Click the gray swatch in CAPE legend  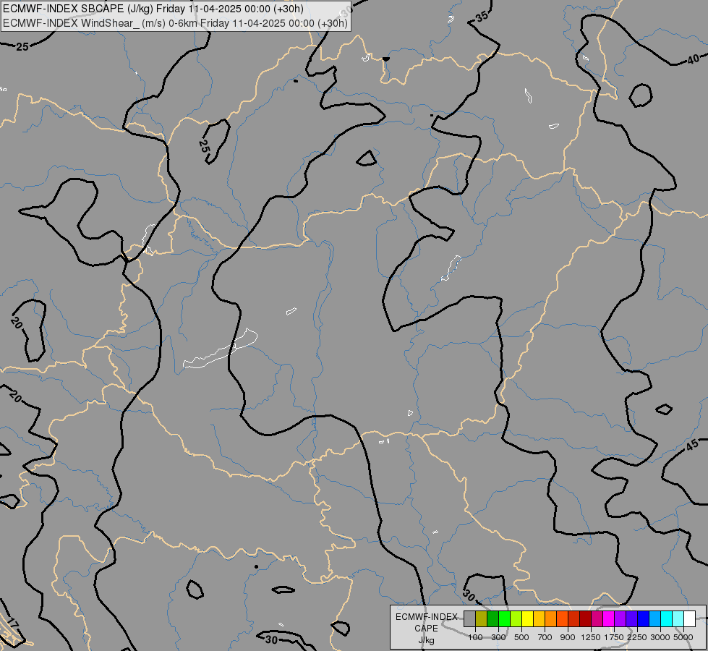tap(469, 619)
